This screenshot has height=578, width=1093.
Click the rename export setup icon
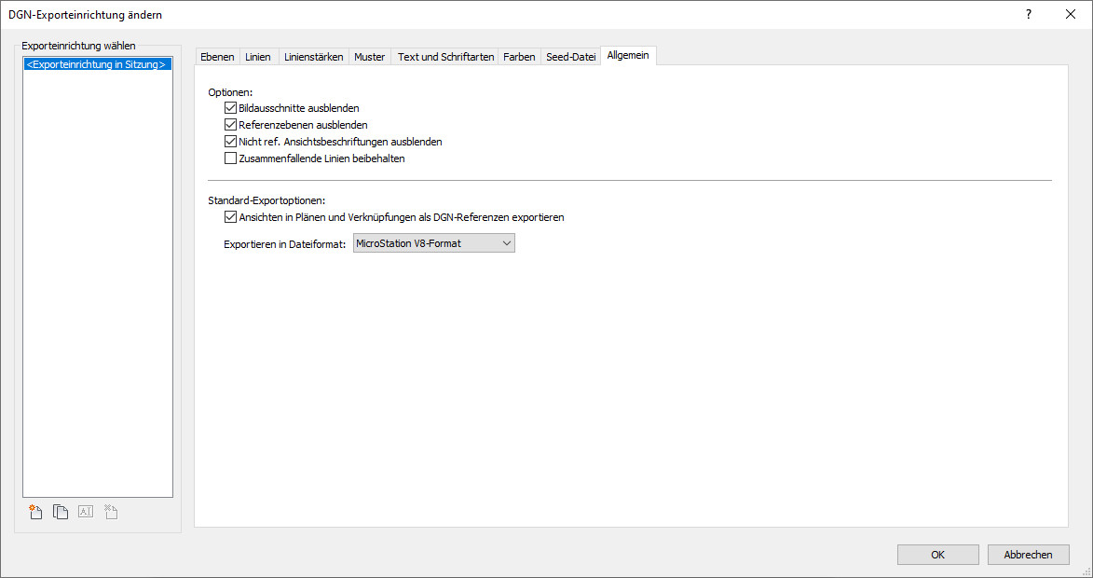point(86,511)
